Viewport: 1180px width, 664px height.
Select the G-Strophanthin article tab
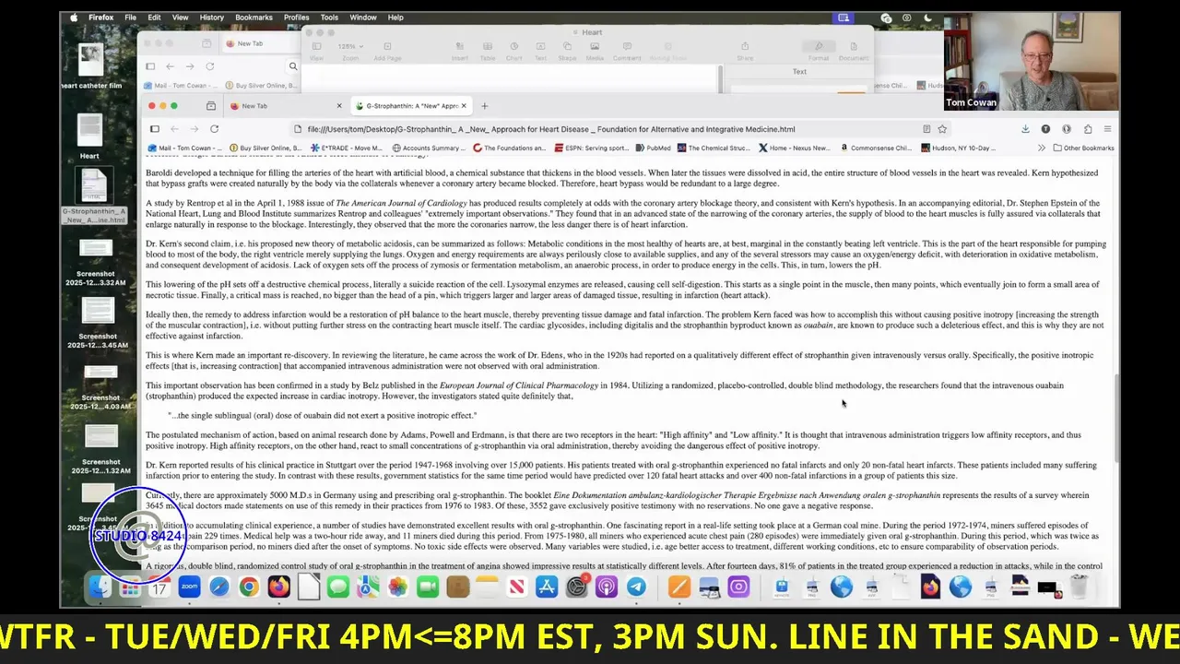[410, 106]
